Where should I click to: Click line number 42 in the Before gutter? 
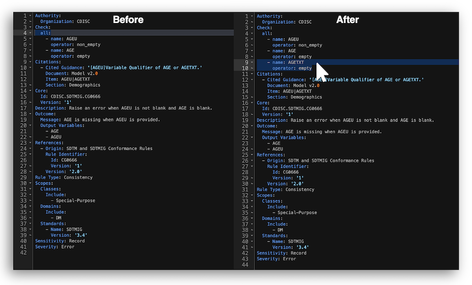(x=23, y=253)
